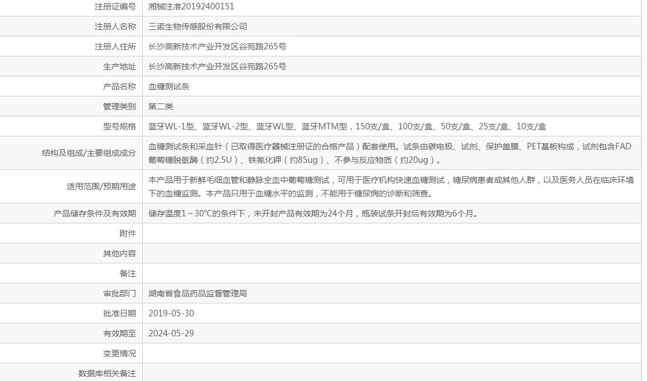Click the label 数据库相关备注

point(107,373)
